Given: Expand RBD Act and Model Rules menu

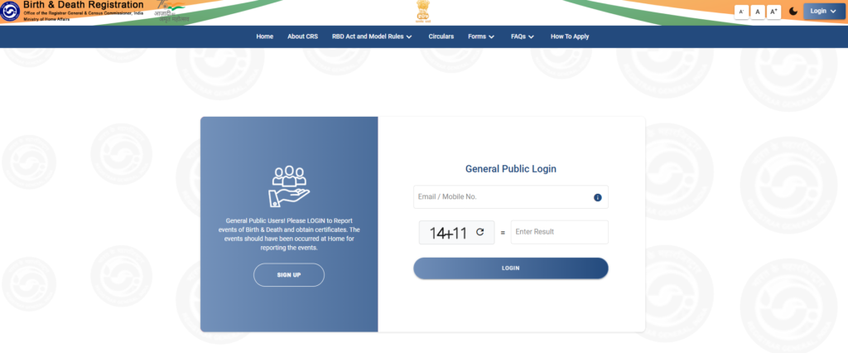Looking at the screenshot, I should [372, 36].
